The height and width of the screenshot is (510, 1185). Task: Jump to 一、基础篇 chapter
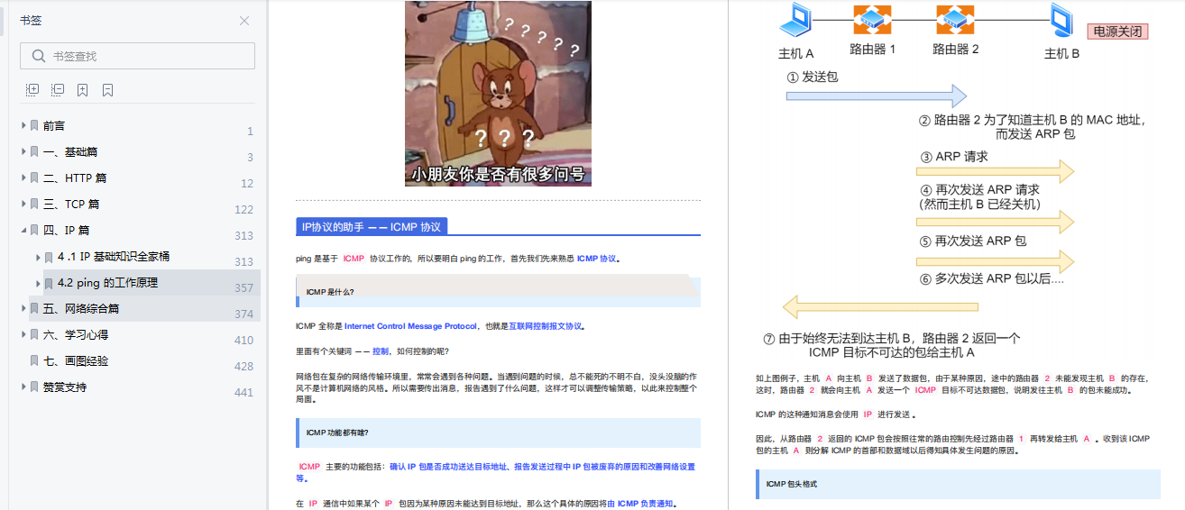tap(70, 151)
